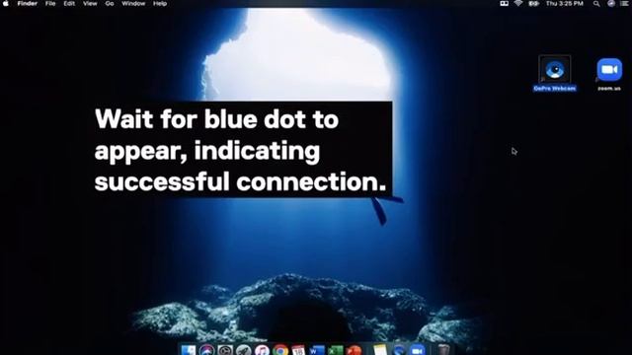The image size is (632, 355).
Task: Open Calendar in the Dock
Action: [298, 350]
